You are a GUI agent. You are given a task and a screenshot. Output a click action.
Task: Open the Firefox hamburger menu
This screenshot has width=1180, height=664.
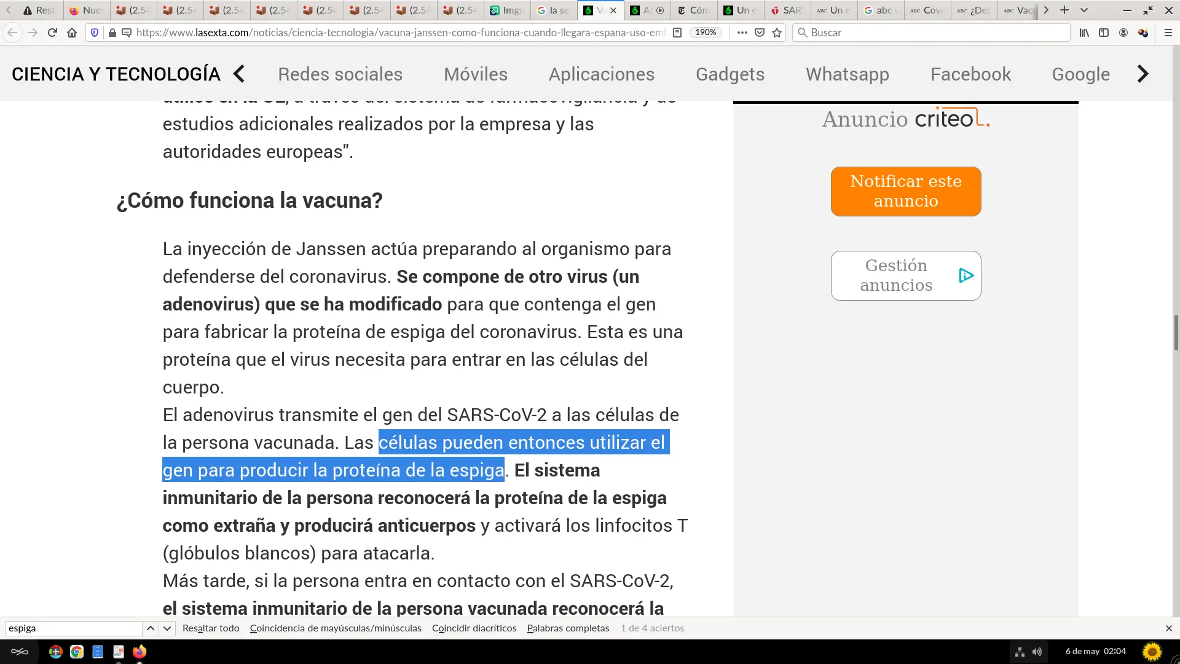click(1168, 33)
